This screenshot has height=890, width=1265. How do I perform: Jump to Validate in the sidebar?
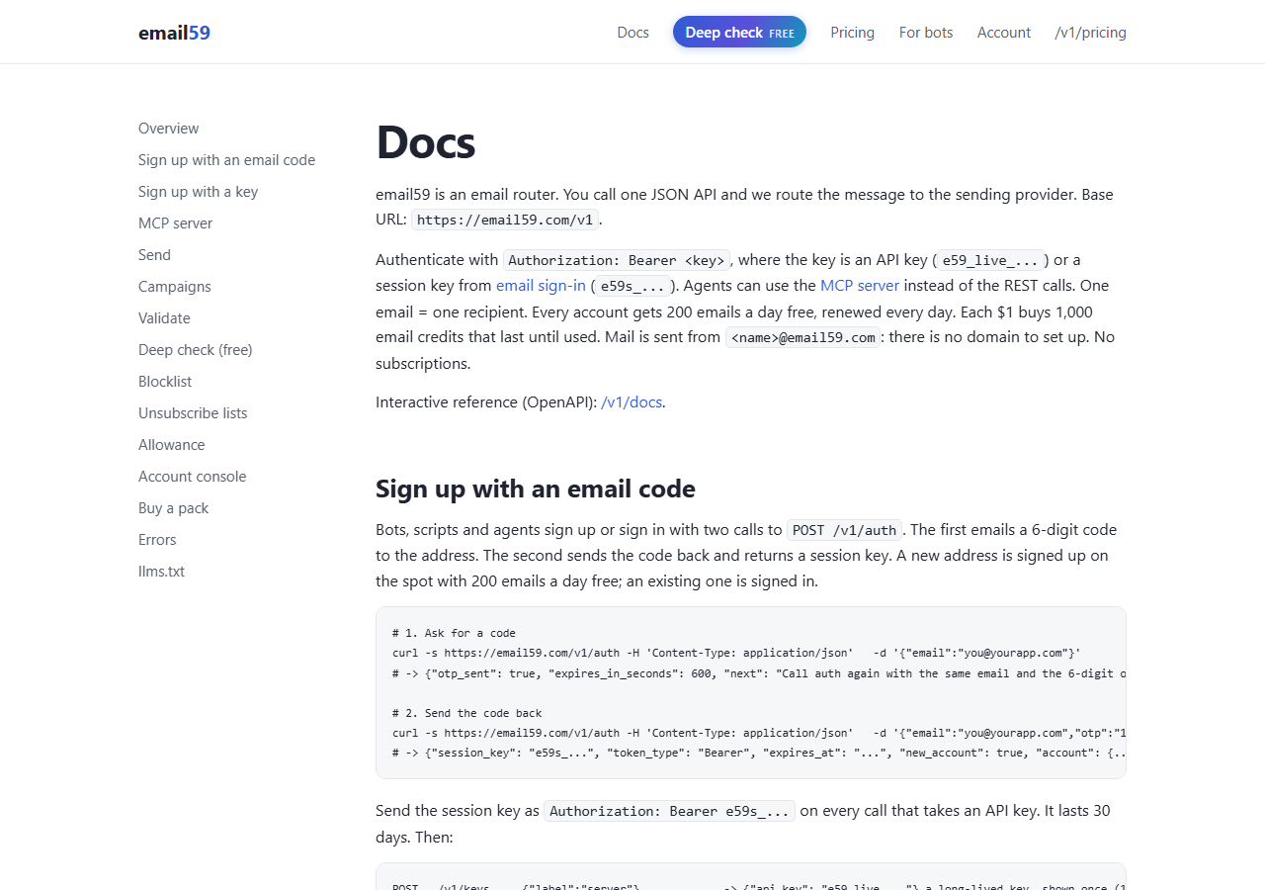[x=164, y=318]
